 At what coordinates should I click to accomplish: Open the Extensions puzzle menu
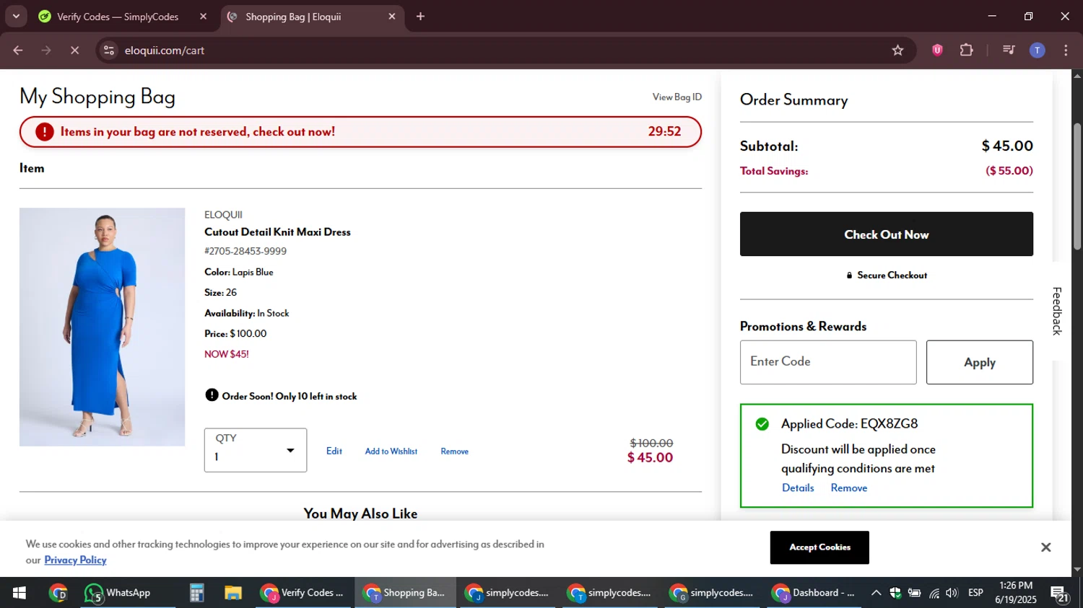pyautogui.click(x=966, y=50)
